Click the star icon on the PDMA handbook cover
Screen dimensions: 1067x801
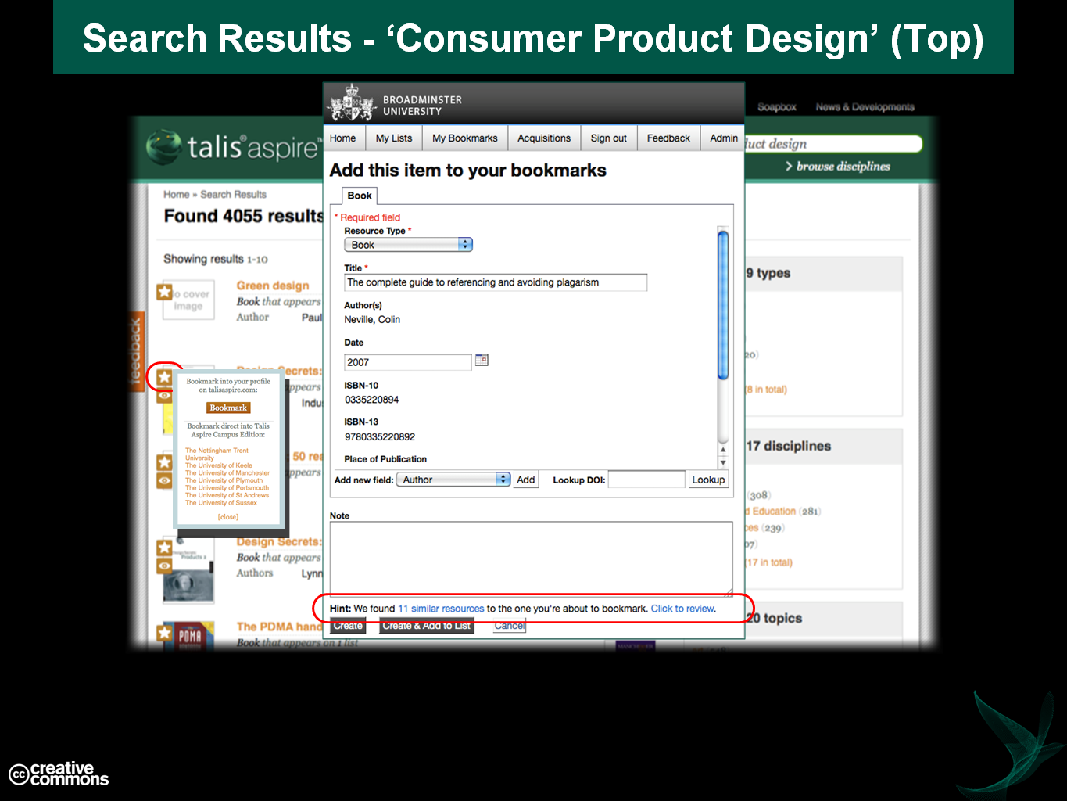pyautogui.click(x=164, y=632)
